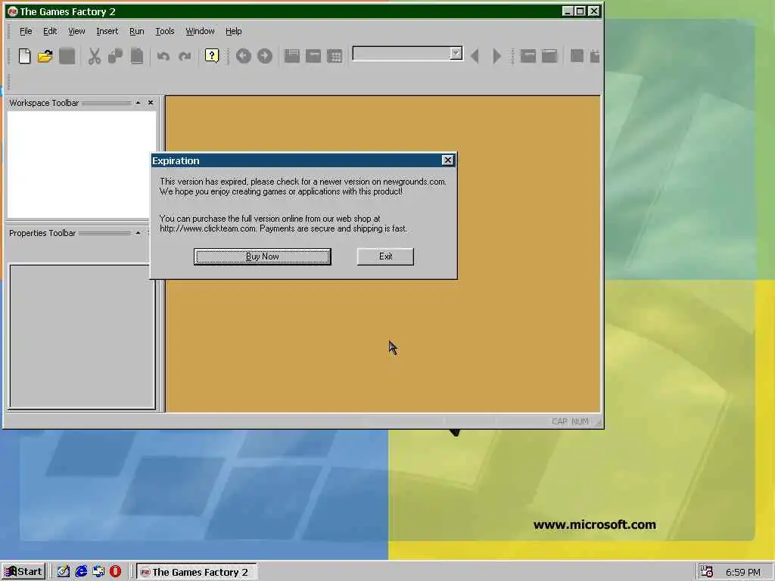The height and width of the screenshot is (581, 775).
Task: Click the round Forward navigation icon
Action: [265, 56]
